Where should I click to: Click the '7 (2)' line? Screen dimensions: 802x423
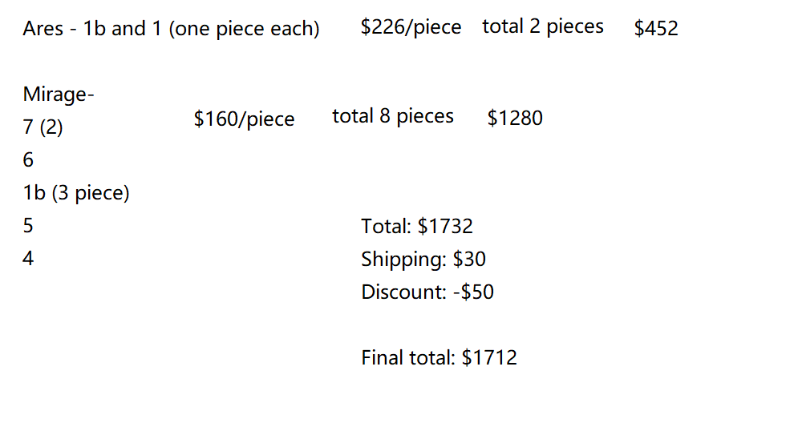point(43,127)
